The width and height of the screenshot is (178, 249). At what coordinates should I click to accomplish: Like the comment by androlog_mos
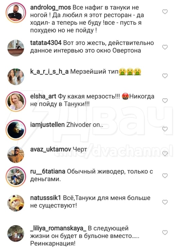click(165, 12)
